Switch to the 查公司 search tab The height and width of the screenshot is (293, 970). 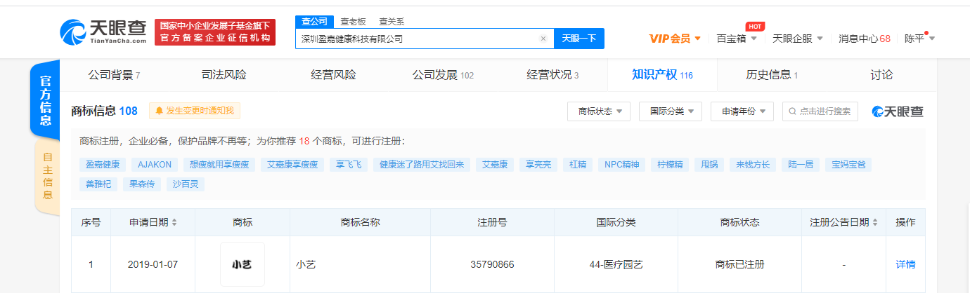tap(315, 22)
